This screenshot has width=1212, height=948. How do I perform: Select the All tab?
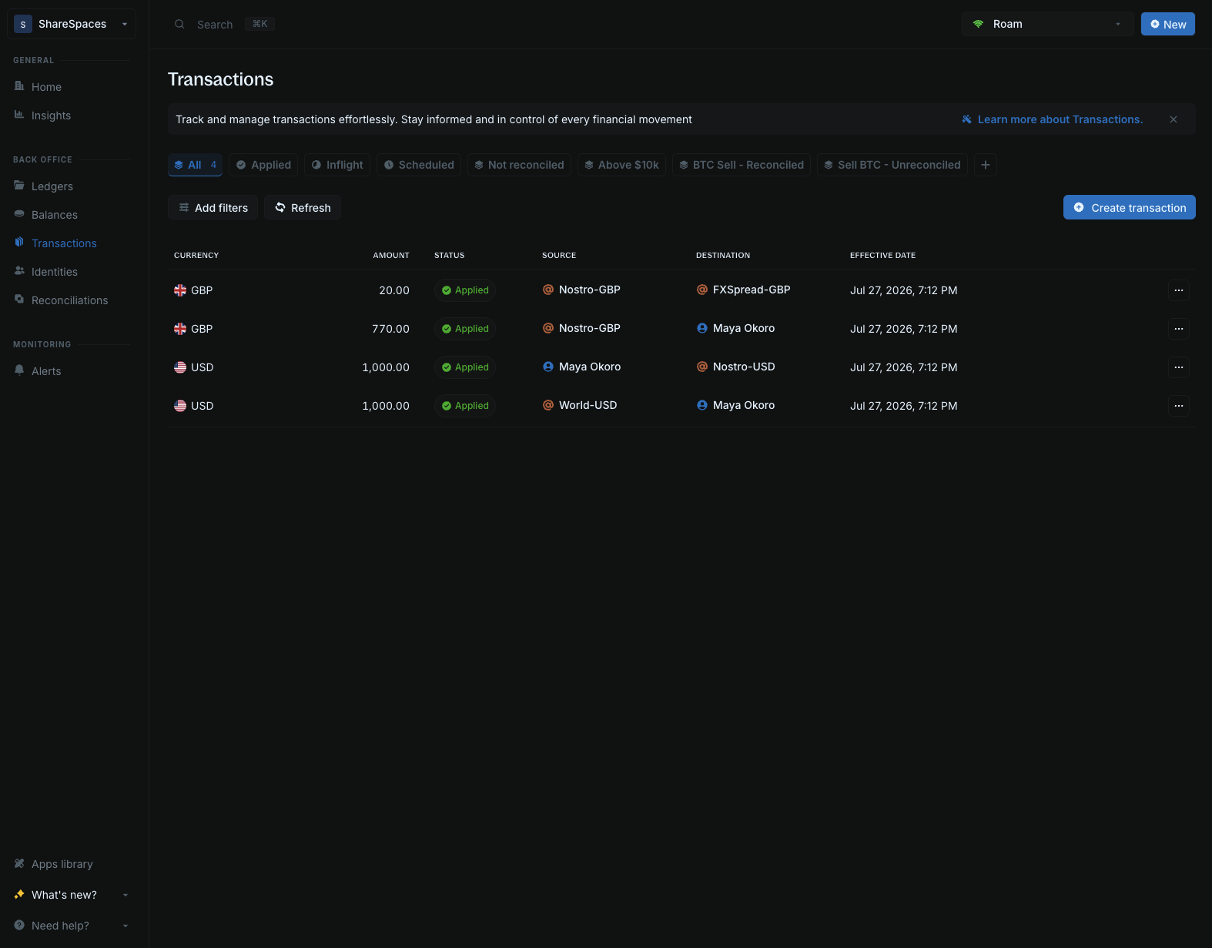click(x=195, y=165)
